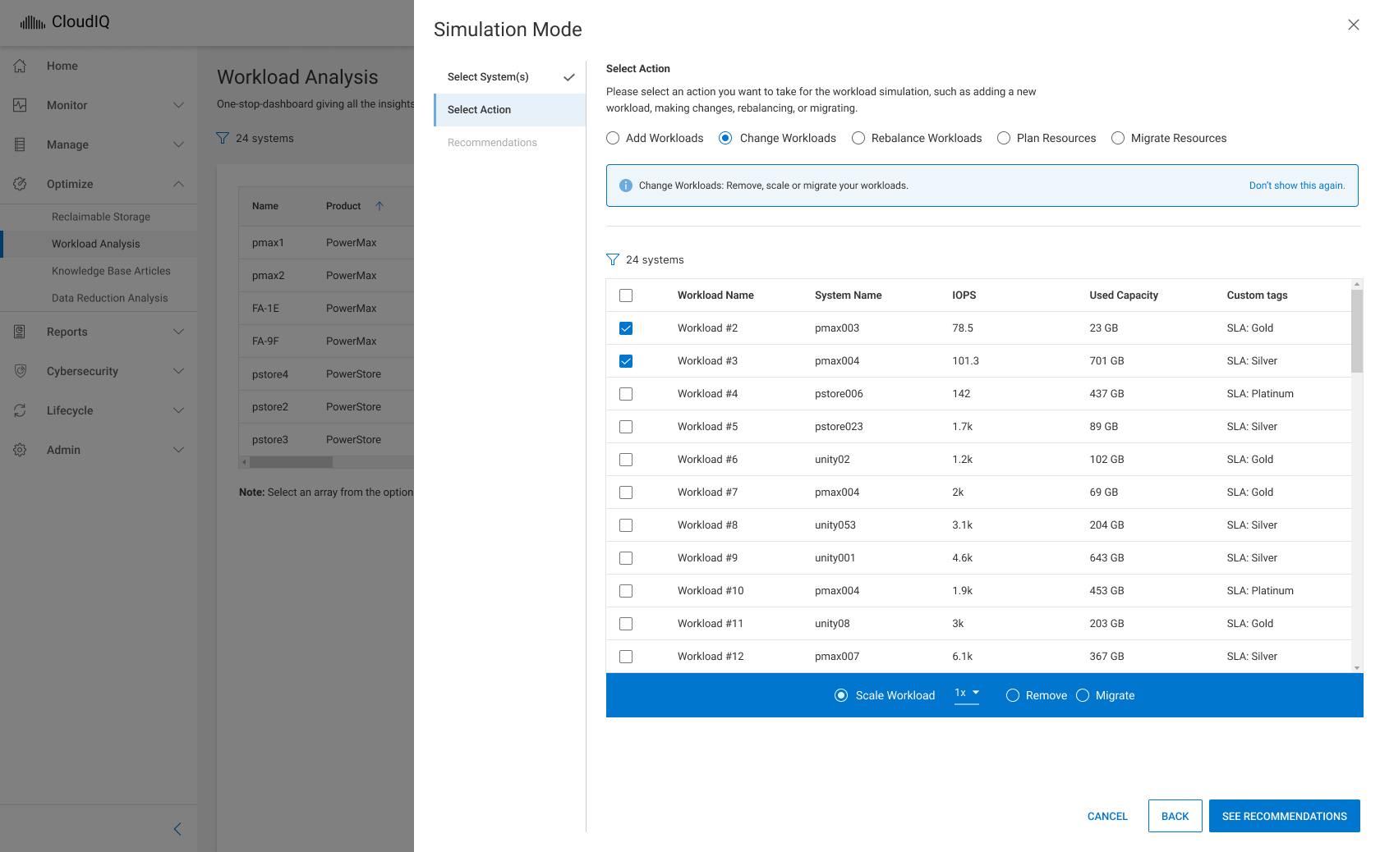Check the Workload #12 checkbox
Viewport: 1380px width, 852px height.
tap(626, 657)
